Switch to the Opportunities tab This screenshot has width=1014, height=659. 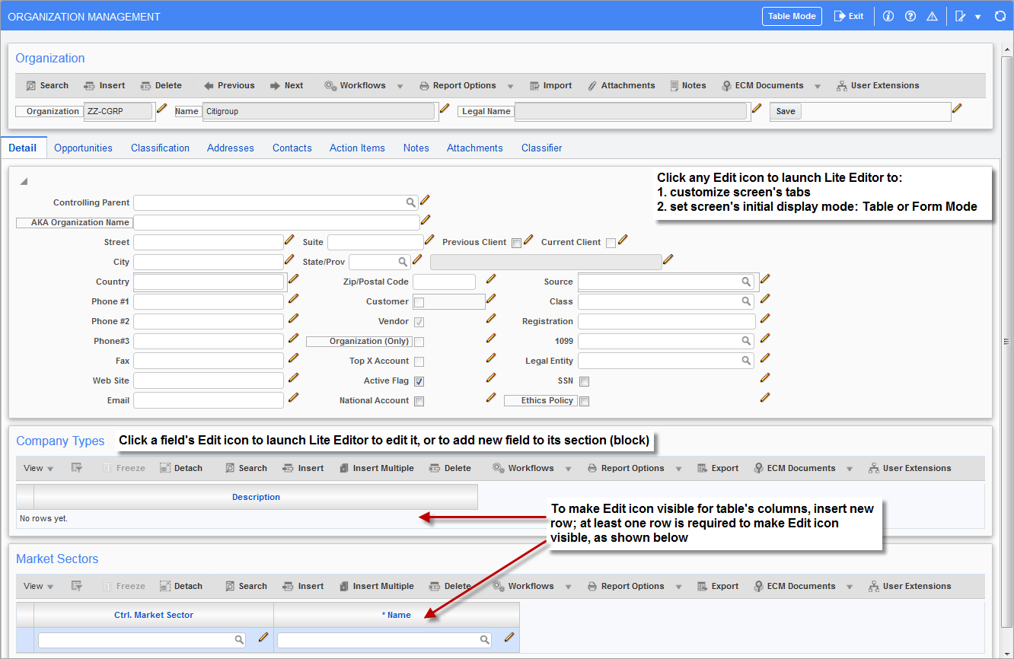click(83, 148)
